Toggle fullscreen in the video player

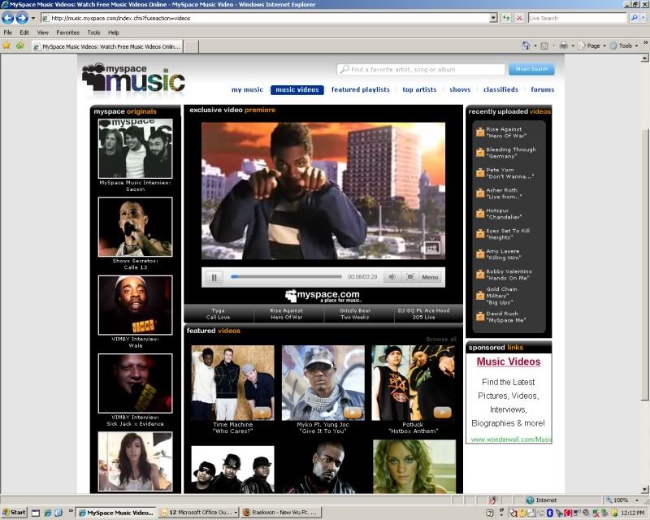(x=410, y=277)
